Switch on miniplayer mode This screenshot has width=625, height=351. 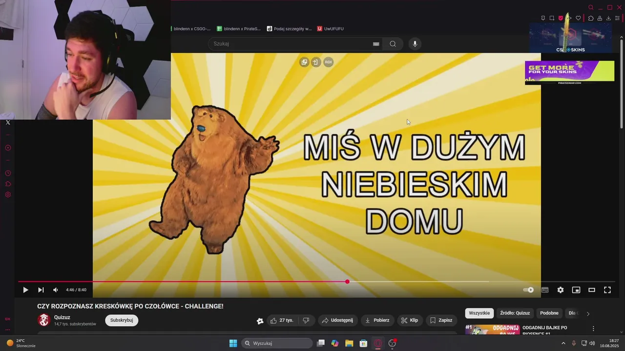click(576, 290)
